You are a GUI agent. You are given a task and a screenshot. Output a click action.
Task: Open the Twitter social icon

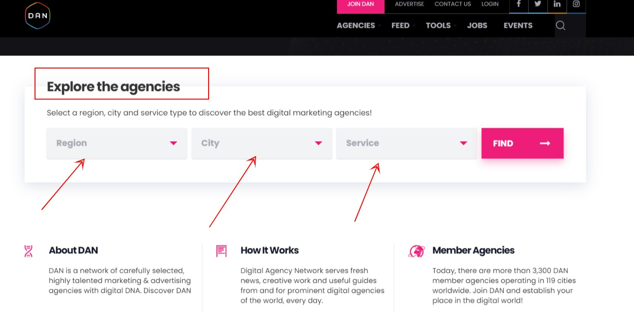pos(538,4)
